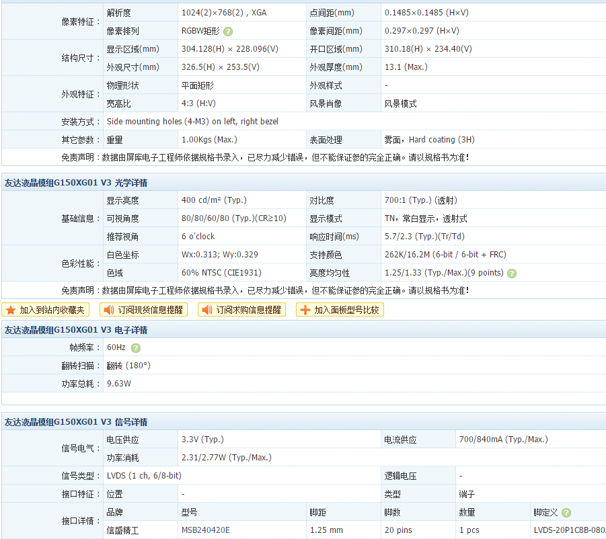Click speaker icon on 订阅求购信息提醒 button
The width and height of the screenshot is (606, 539).
pos(207,310)
